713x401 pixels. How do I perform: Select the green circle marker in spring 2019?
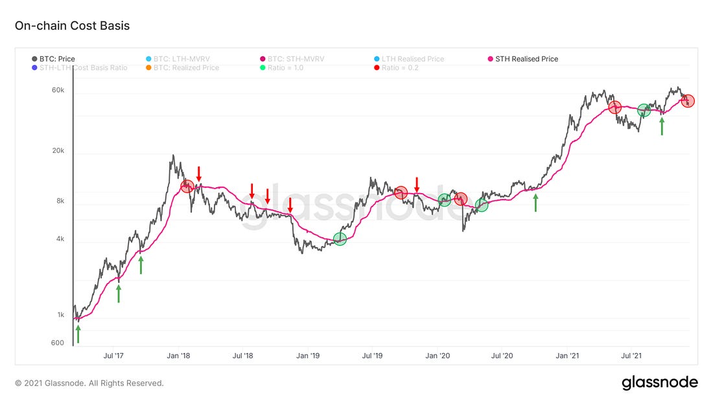[x=340, y=239]
